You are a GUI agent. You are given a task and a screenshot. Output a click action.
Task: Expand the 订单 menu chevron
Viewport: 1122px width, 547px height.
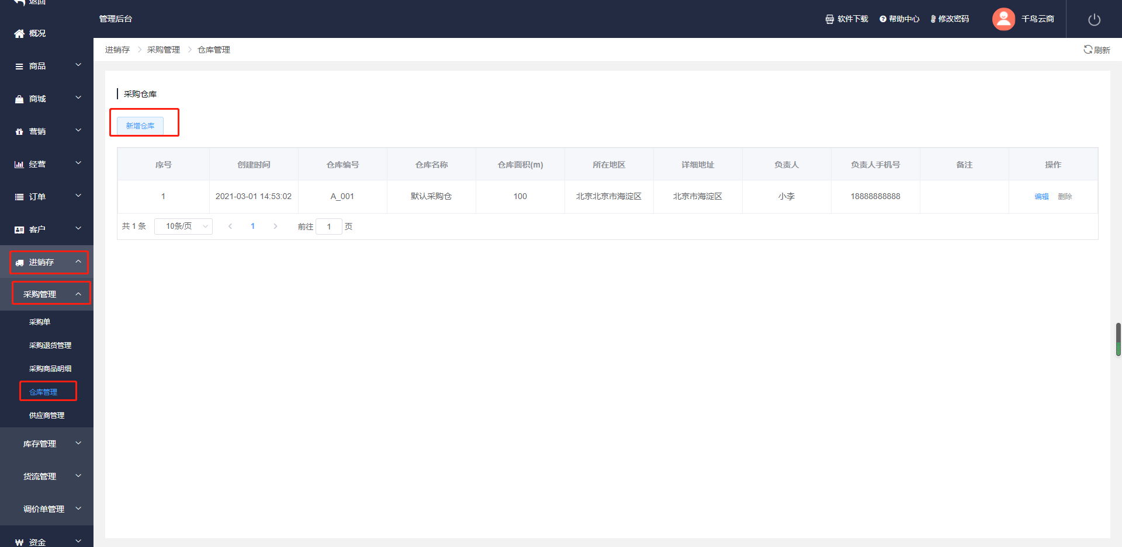(x=78, y=196)
